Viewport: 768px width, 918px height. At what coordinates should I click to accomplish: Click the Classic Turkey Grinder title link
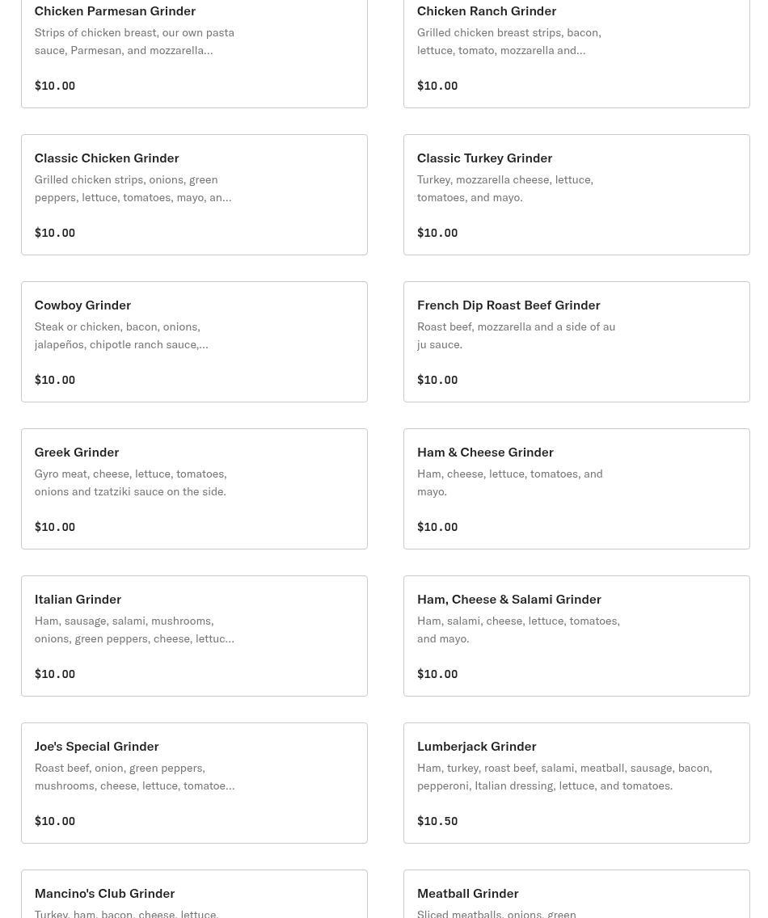(484, 158)
